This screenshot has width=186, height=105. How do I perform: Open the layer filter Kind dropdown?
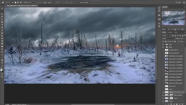(167, 36)
